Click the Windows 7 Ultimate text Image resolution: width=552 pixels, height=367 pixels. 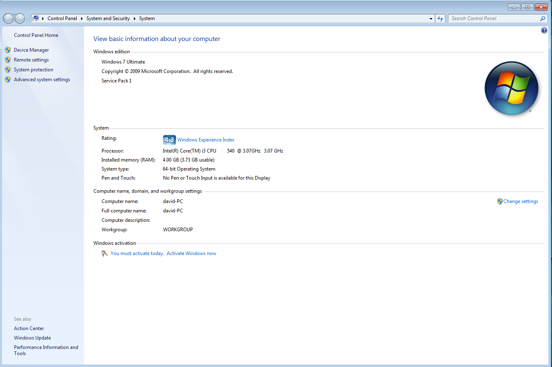click(123, 62)
